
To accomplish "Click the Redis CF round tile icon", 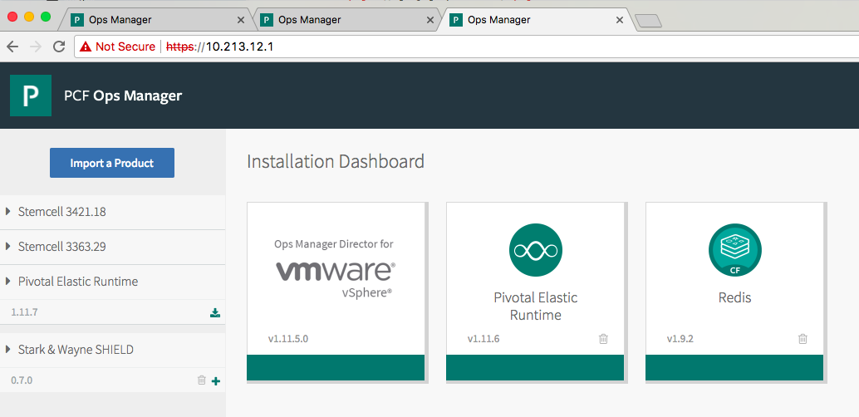I will (734, 250).
